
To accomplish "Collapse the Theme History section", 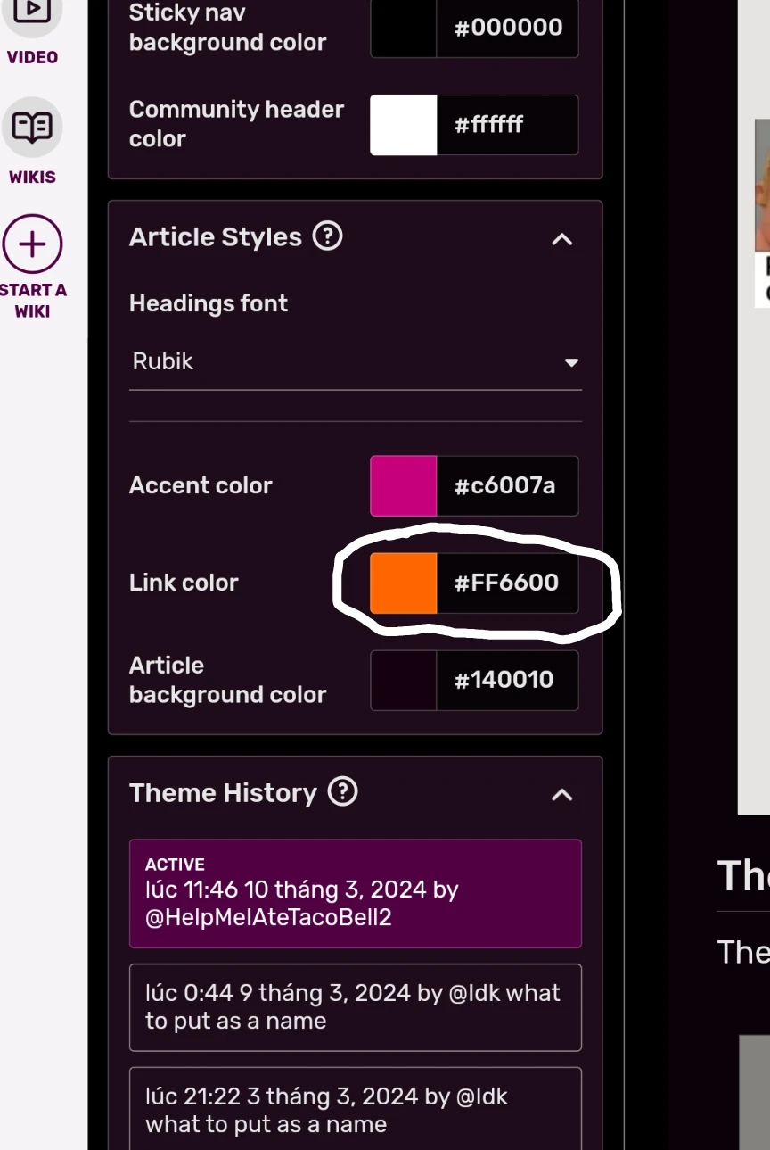I will (x=561, y=795).
